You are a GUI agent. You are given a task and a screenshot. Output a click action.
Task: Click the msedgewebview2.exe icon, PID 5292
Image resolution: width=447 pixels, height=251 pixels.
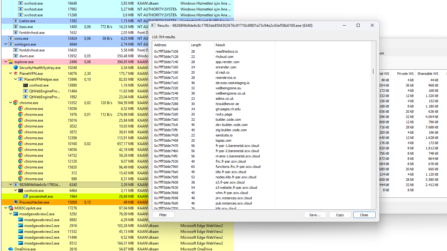pos(16,214)
